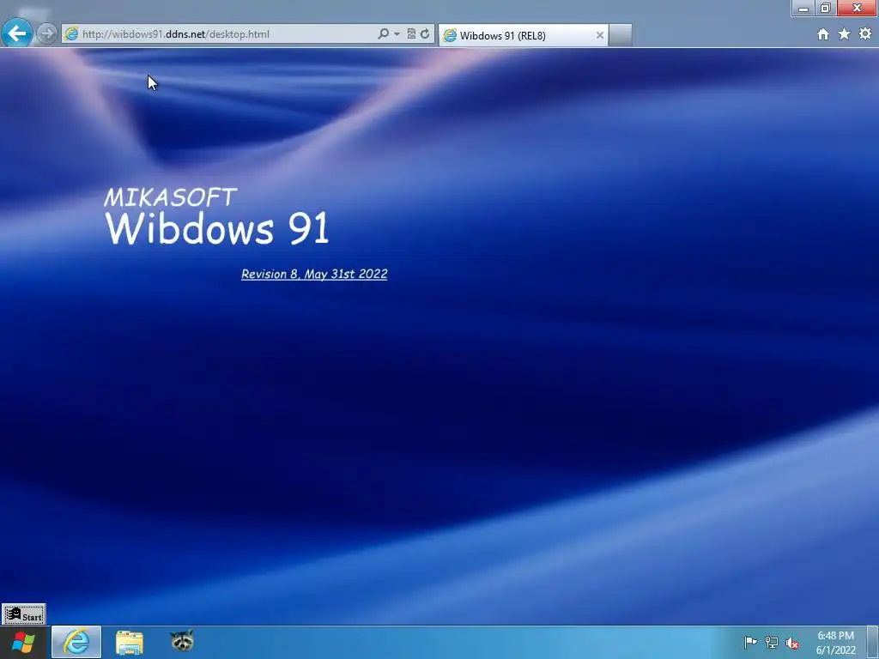
Task: Minimize the Internet Explorer window
Action: coord(803,8)
